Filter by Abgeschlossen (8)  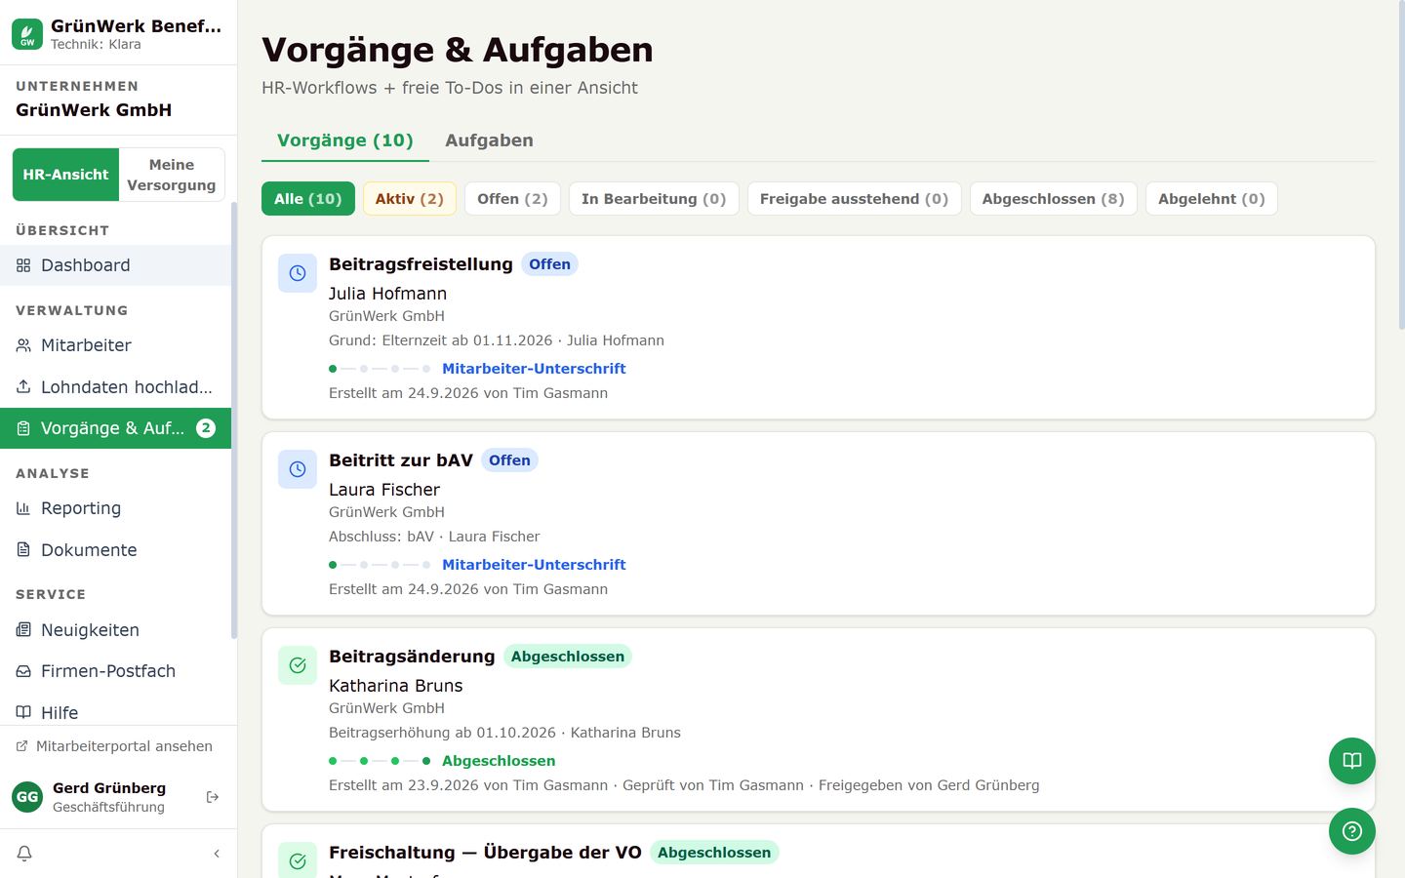click(1053, 199)
